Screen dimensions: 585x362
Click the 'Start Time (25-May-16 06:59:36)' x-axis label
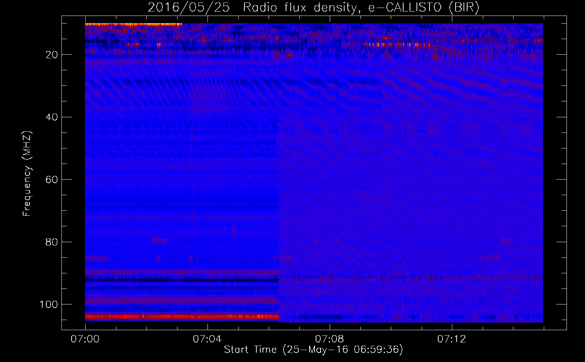coord(313,350)
